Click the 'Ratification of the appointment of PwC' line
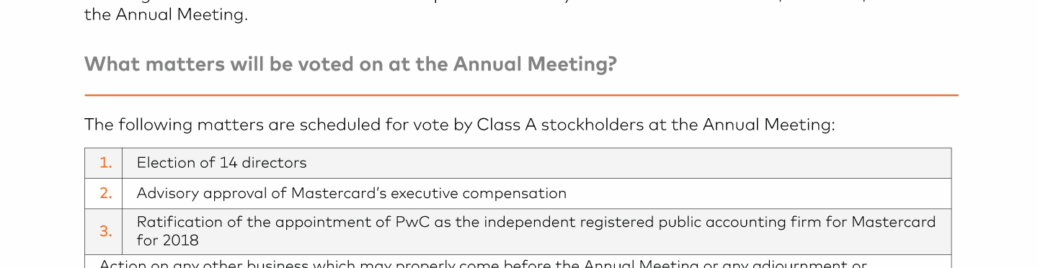The height and width of the screenshot is (268, 1038). coord(536,222)
